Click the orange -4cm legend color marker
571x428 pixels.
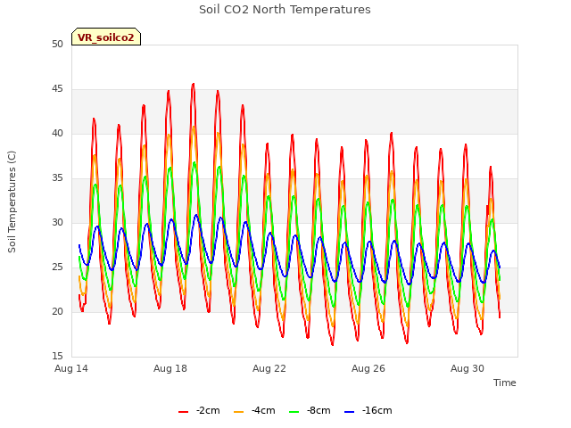tap(238, 412)
